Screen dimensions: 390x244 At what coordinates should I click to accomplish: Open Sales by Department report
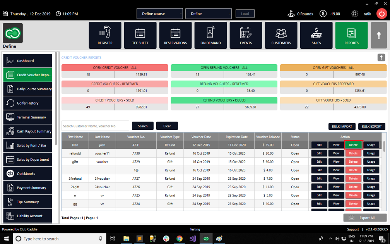click(x=27, y=160)
